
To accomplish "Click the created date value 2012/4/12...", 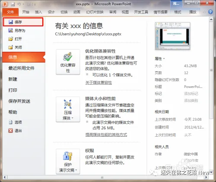I will (194, 127).
